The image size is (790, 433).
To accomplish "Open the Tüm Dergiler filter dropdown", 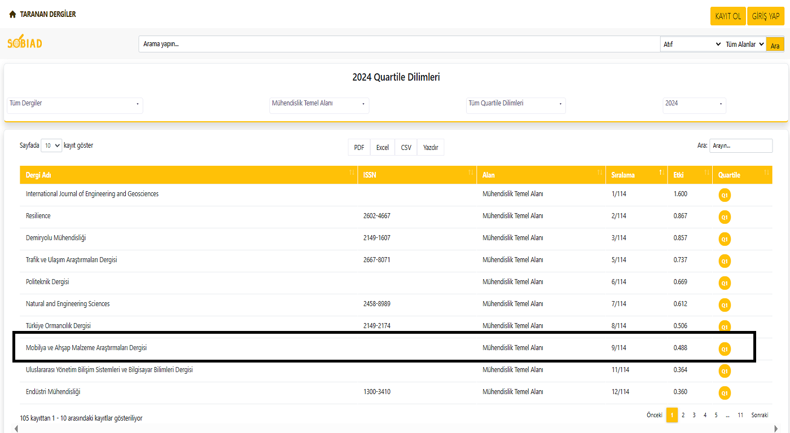I will [x=74, y=105].
